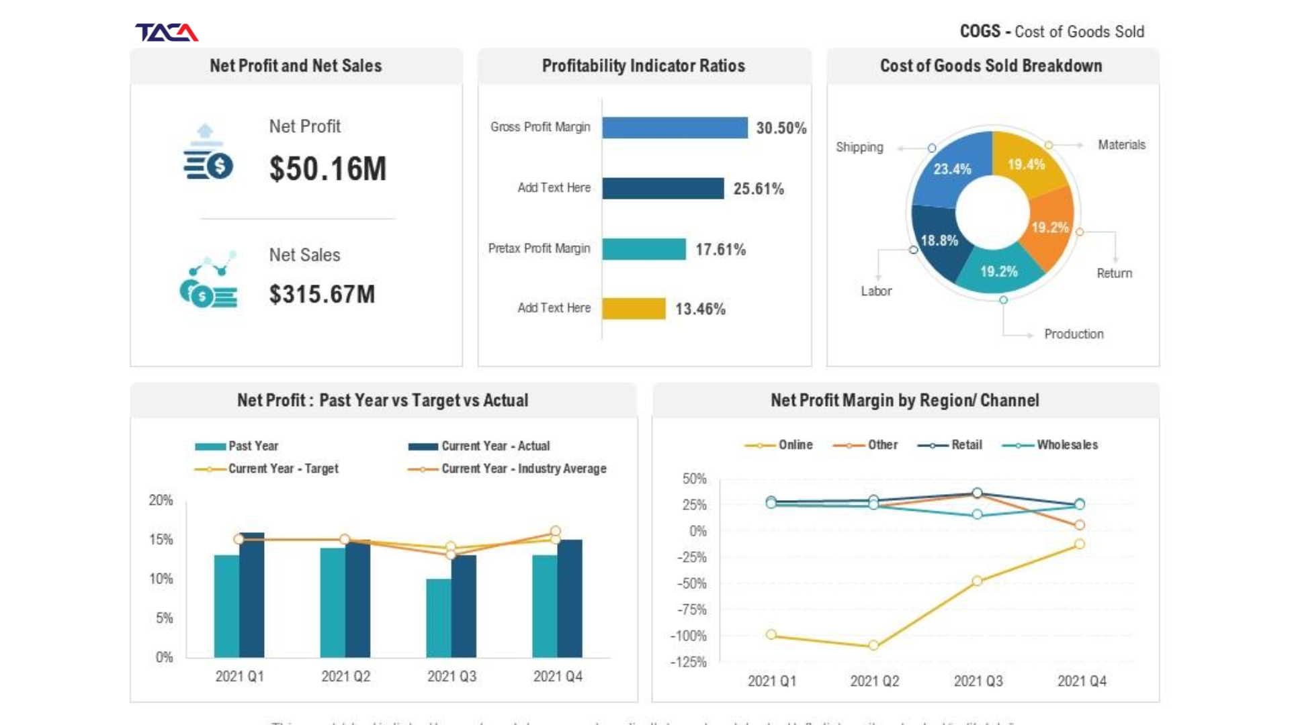Image resolution: width=1290 pixels, height=725 pixels.
Task: Click the Materials 19.4% donut segment
Action: pyautogui.click(x=1027, y=163)
